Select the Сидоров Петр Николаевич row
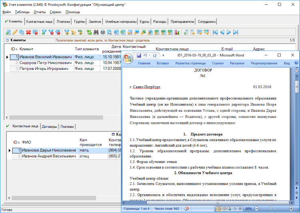 (x=46, y=63)
